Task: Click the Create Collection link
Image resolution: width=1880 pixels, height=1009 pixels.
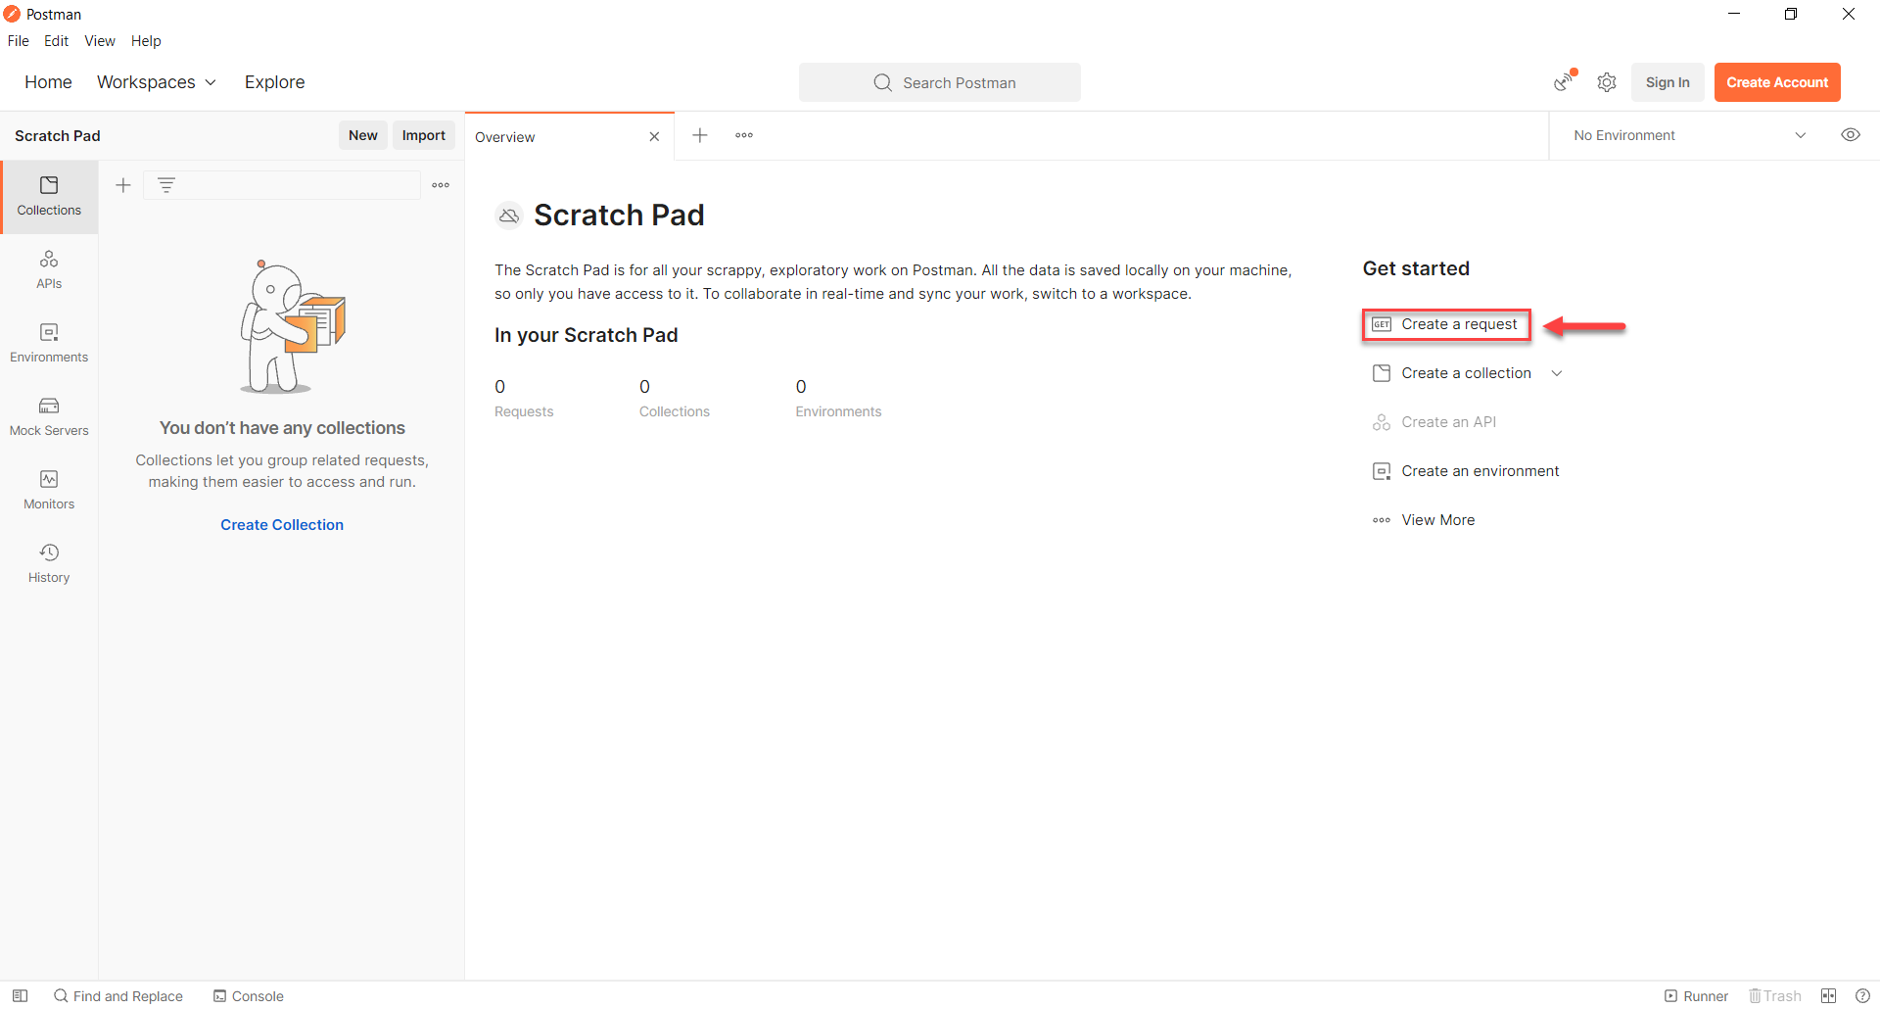Action: coord(282,525)
